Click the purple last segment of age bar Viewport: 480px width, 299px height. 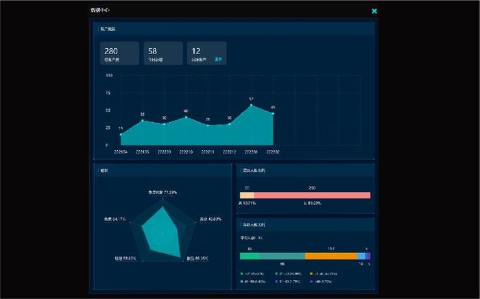coord(368,256)
